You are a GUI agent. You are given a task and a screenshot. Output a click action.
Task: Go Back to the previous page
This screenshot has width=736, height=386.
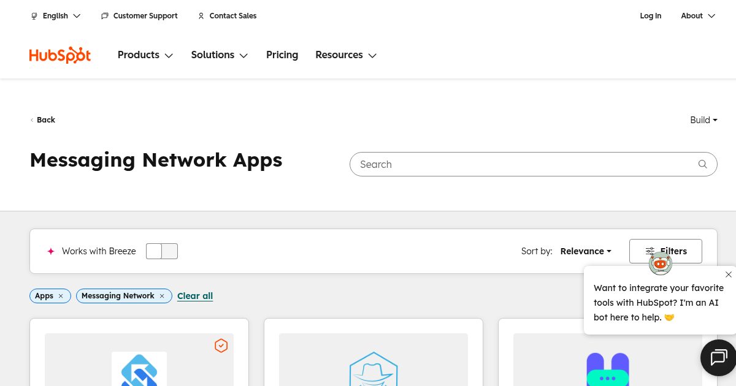(x=43, y=120)
